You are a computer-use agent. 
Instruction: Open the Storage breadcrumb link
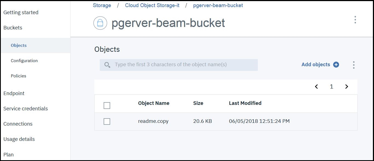[102, 5]
